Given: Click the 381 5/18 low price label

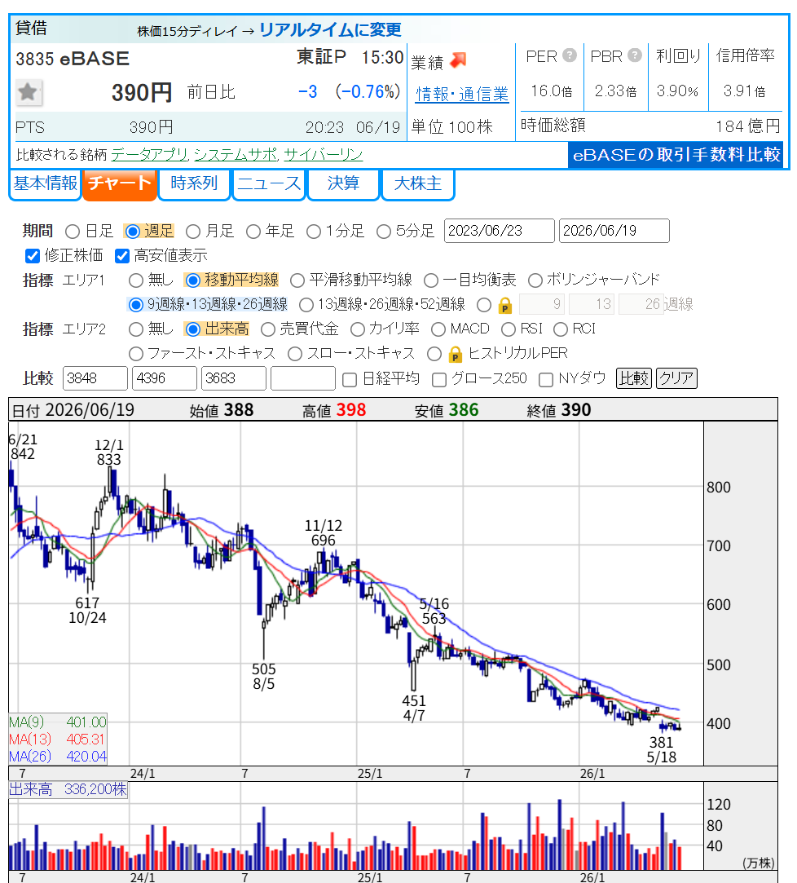Looking at the screenshot, I should (662, 750).
